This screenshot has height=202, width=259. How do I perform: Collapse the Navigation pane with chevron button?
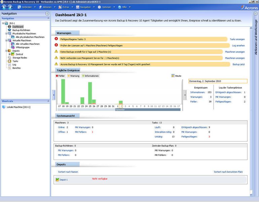pyautogui.click(x=47, y=13)
